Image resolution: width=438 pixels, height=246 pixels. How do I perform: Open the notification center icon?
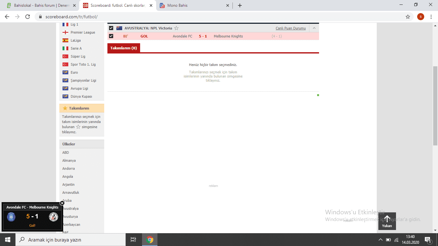[x=428, y=240]
